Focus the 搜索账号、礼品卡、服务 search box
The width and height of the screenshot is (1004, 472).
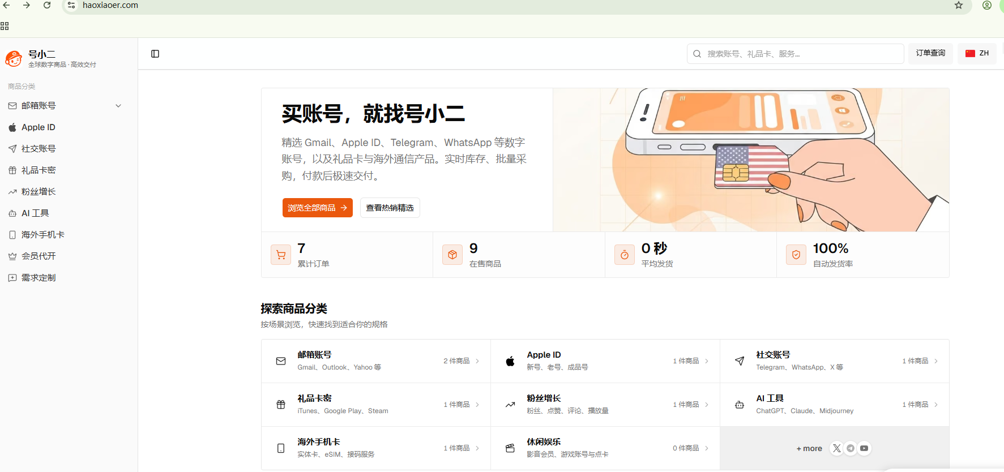coord(795,54)
